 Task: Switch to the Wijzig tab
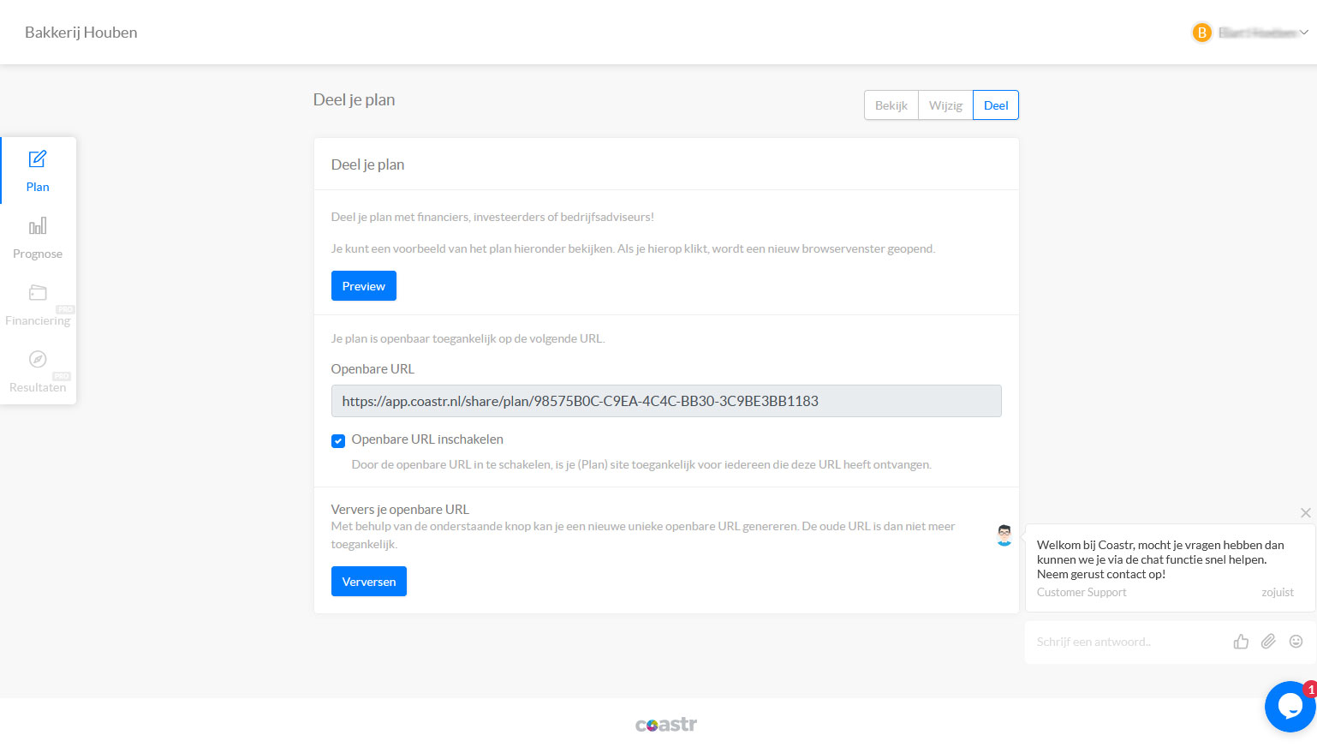(945, 105)
